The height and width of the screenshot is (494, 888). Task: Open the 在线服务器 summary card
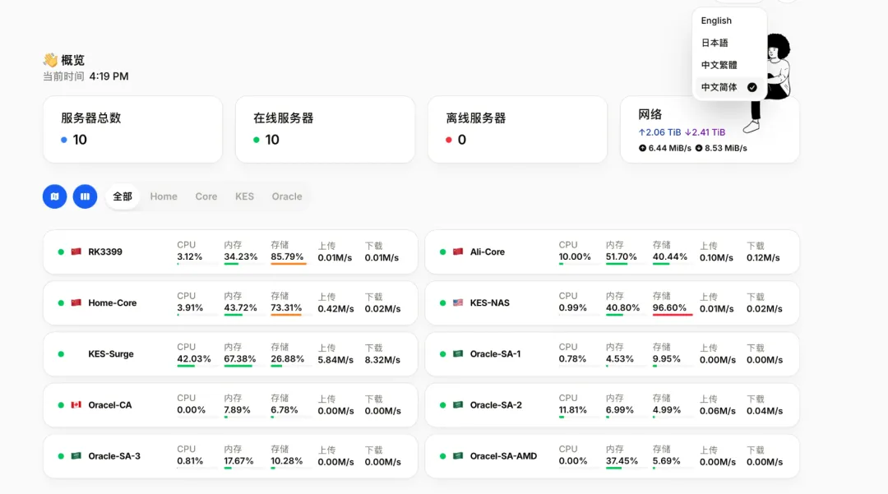(325, 129)
